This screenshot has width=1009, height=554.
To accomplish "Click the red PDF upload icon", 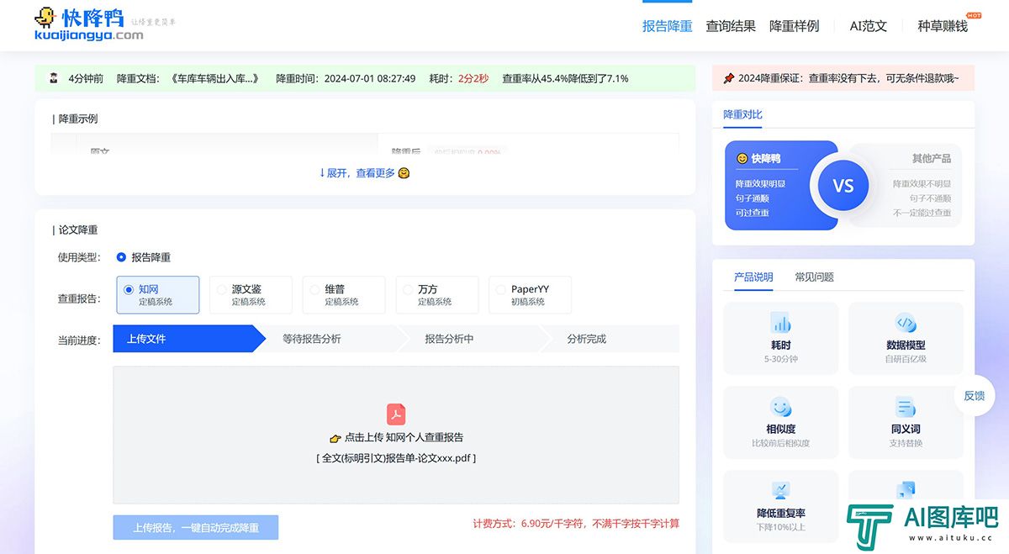I will pyautogui.click(x=396, y=414).
